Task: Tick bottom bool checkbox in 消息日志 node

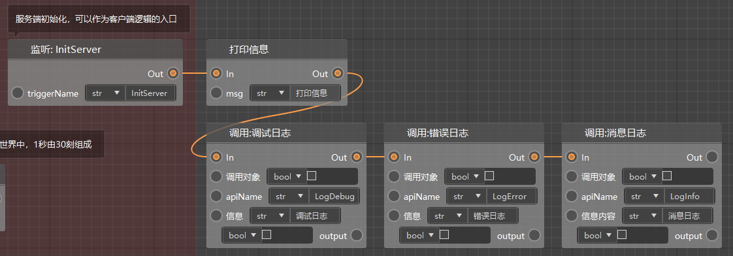Action: point(622,235)
